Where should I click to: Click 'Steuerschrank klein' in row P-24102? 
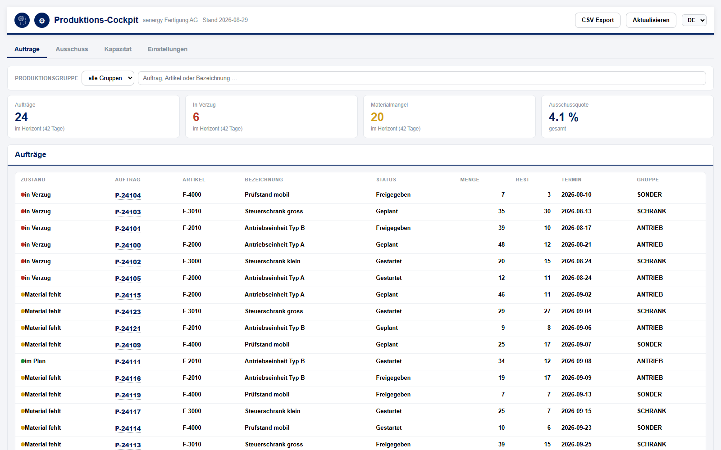273,261
